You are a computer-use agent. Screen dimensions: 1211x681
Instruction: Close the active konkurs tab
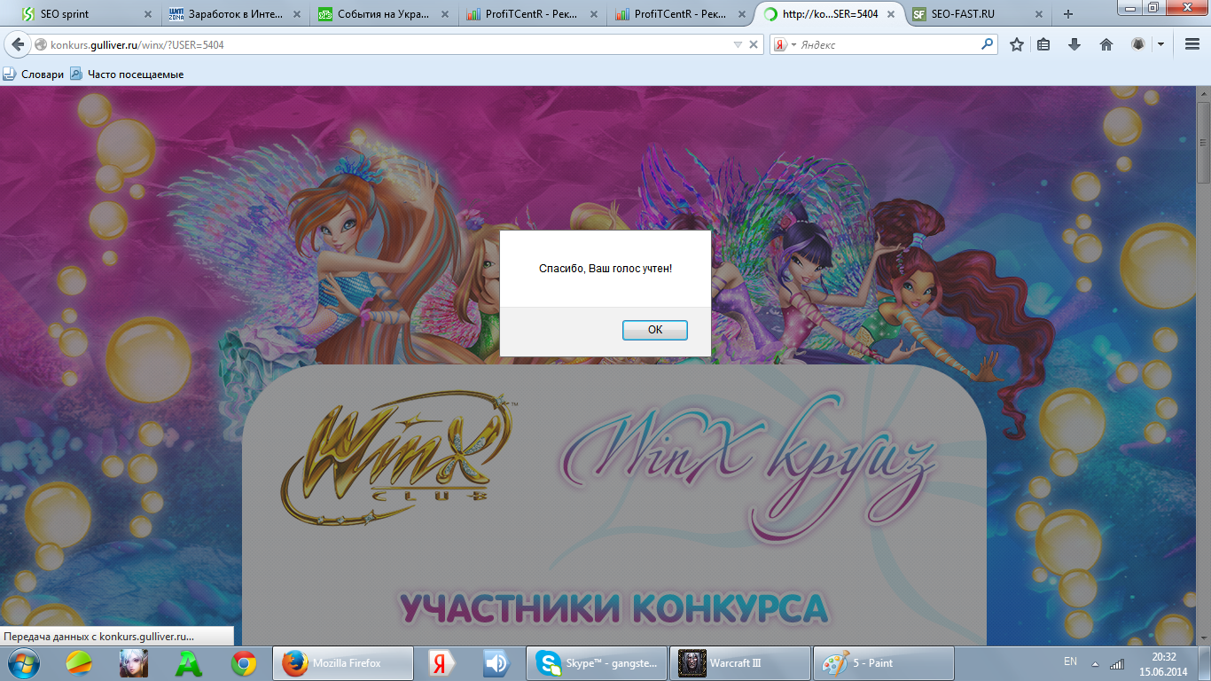coord(891,14)
